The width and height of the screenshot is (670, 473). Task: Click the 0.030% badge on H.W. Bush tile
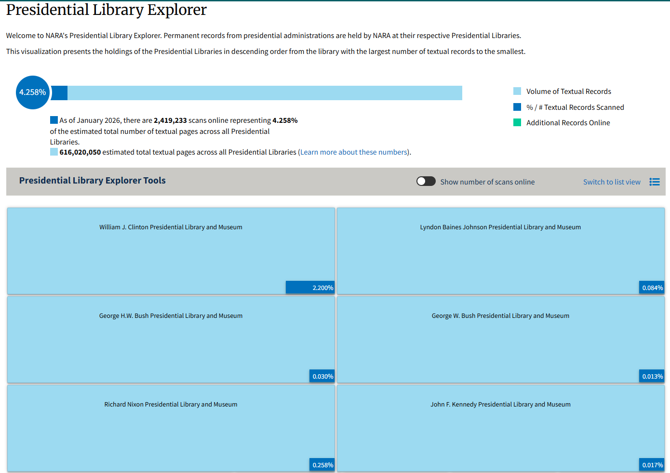point(322,376)
